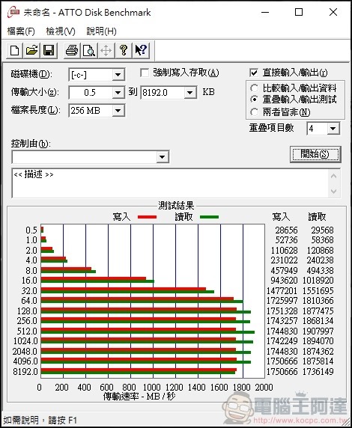Open the 8192.0 transfer size end dropdown
This screenshot has height=428, width=352.
[190, 93]
